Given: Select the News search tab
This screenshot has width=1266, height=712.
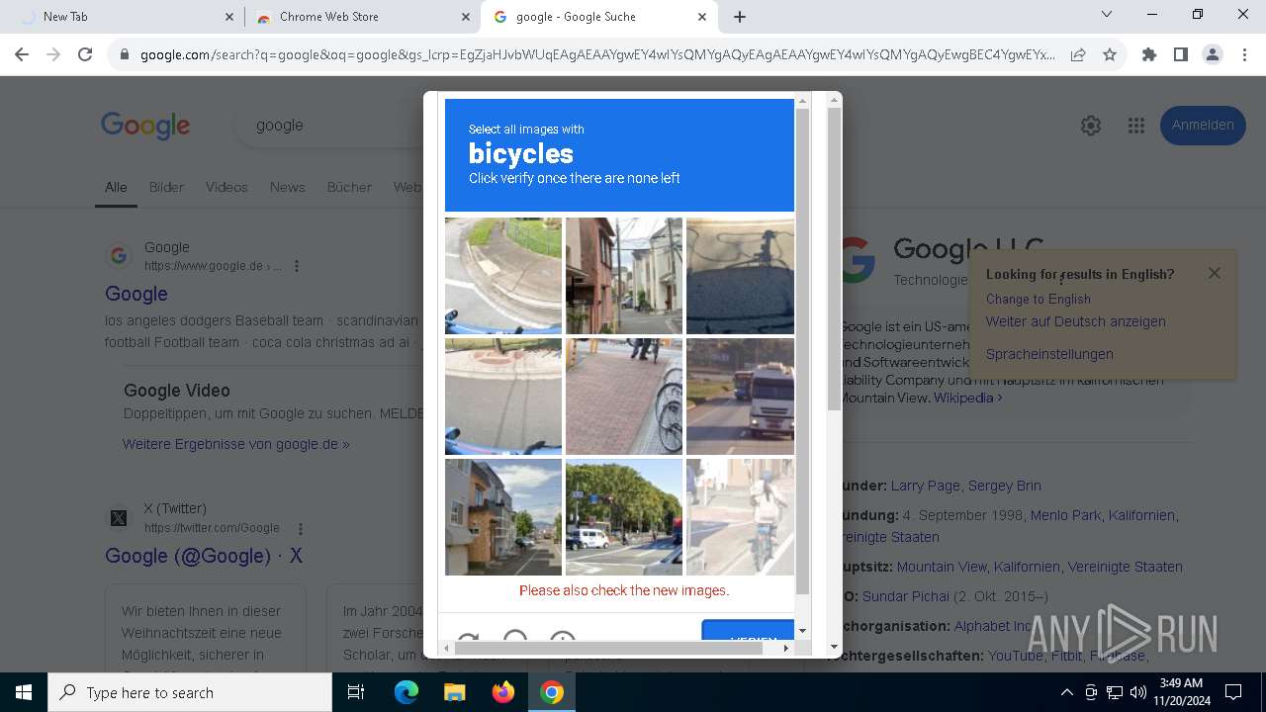Looking at the screenshot, I should (287, 187).
